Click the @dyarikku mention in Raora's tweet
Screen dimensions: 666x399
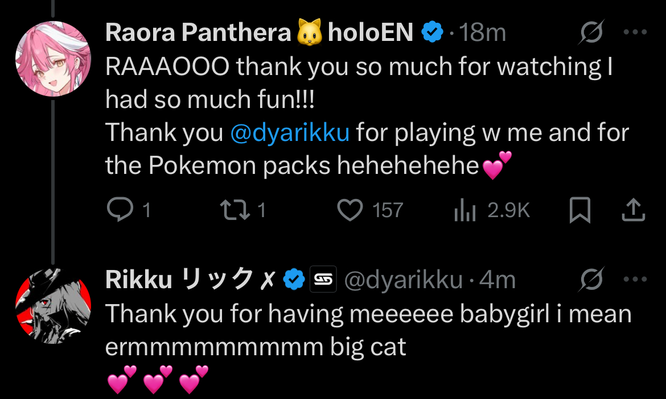click(290, 133)
